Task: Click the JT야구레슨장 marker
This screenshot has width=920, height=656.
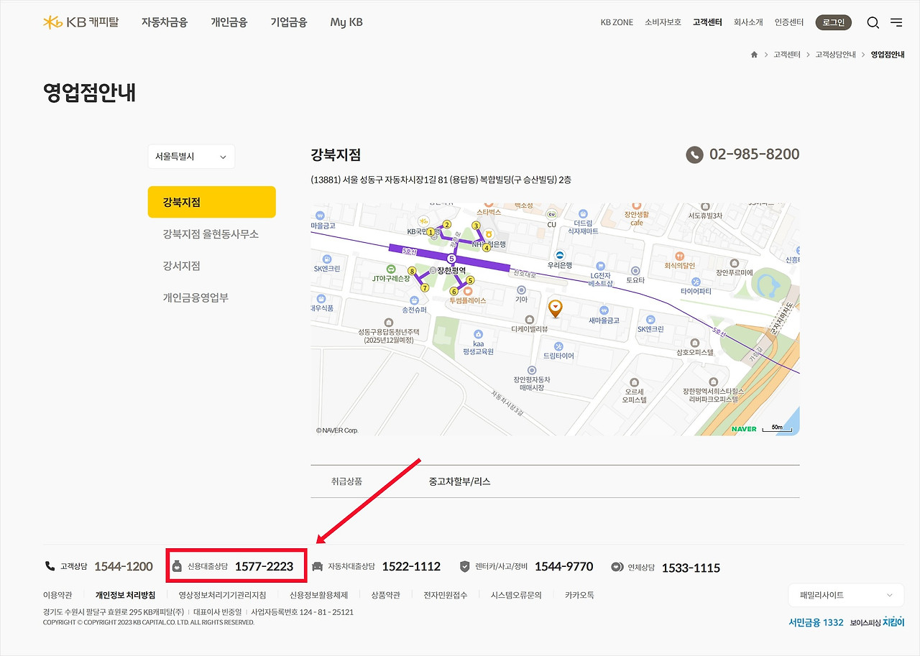Action: pyautogui.click(x=390, y=269)
